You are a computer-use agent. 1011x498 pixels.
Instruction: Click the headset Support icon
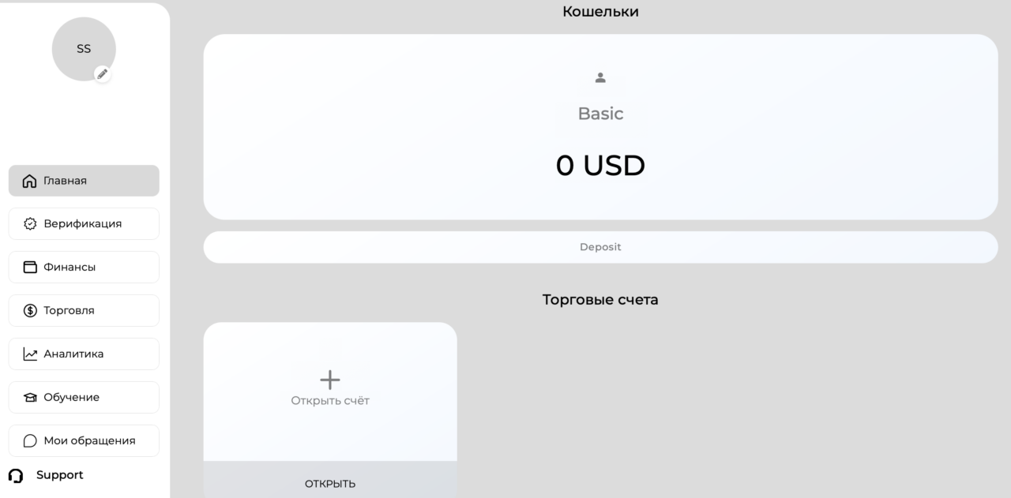point(16,476)
